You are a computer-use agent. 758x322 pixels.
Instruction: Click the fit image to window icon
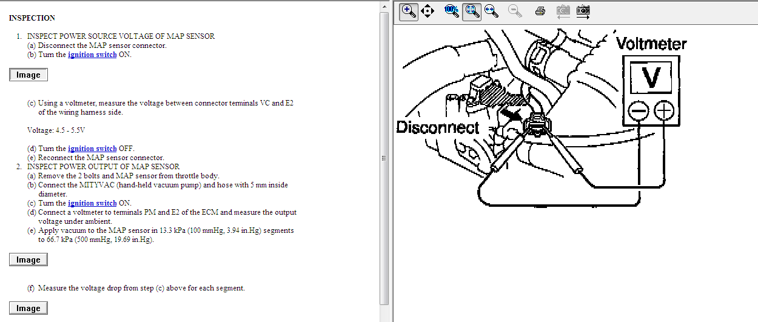[x=472, y=12]
